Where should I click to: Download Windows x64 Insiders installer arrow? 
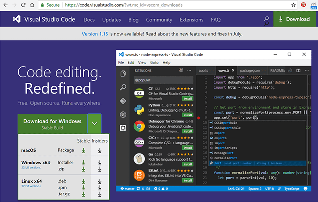click(x=100, y=162)
